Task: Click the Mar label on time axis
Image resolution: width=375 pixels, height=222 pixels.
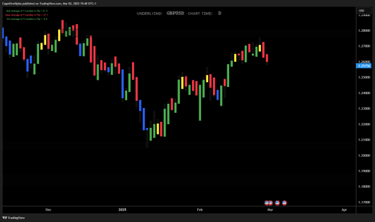Action: click(270, 209)
